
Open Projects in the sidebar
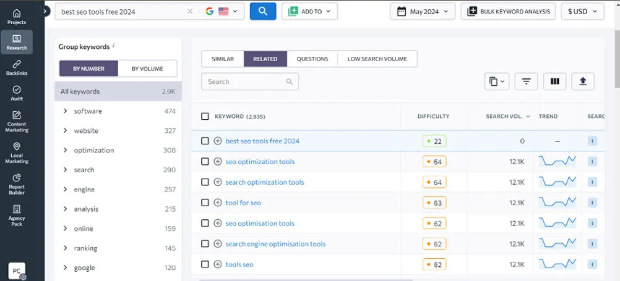click(x=17, y=17)
